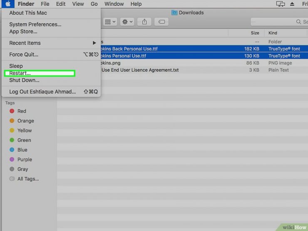Screen dimensions: 308x231
Task: Open the Finder menu
Action: click(26, 4)
